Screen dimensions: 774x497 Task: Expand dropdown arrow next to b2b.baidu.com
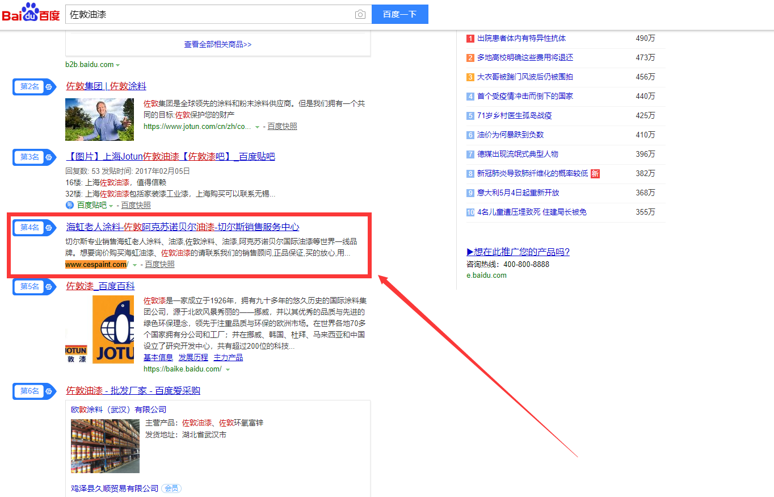point(118,65)
